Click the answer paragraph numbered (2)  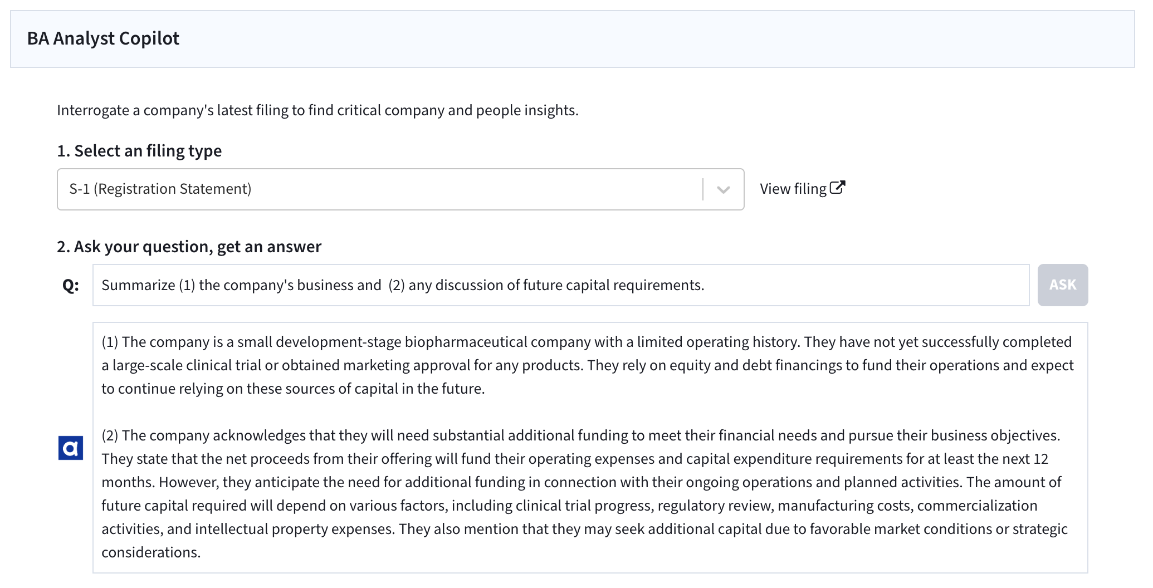pos(585,482)
